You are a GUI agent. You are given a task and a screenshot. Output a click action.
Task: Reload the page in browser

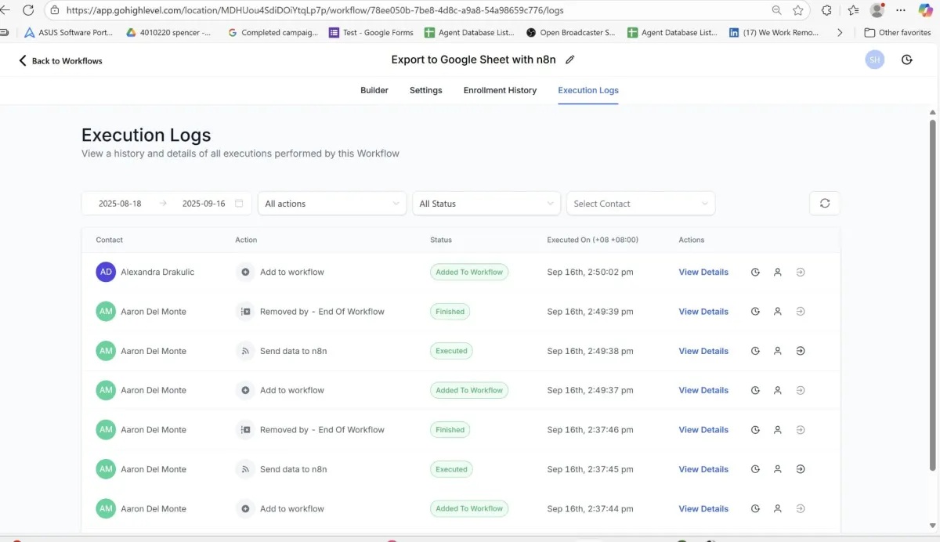pyautogui.click(x=28, y=10)
